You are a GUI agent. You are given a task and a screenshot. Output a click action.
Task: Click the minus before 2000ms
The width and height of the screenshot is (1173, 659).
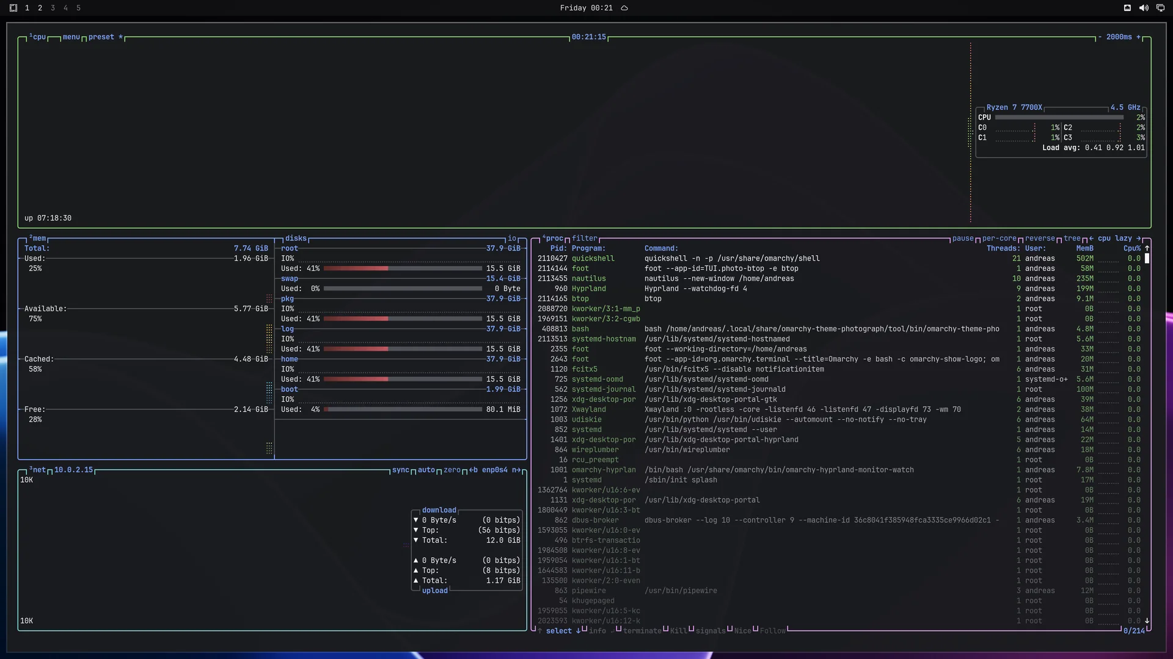[1100, 37]
